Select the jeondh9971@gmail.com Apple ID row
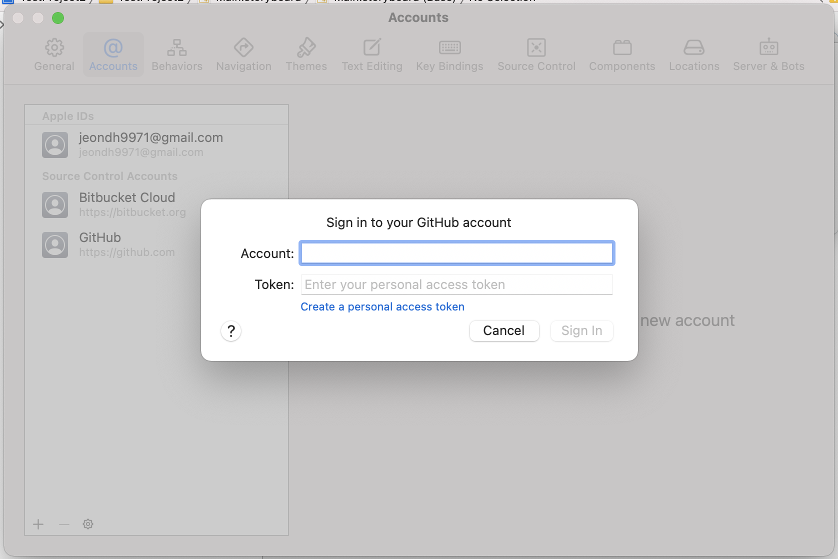 (x=156, y=145)
